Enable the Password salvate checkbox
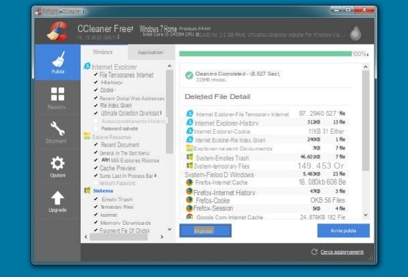 [96, 128]
